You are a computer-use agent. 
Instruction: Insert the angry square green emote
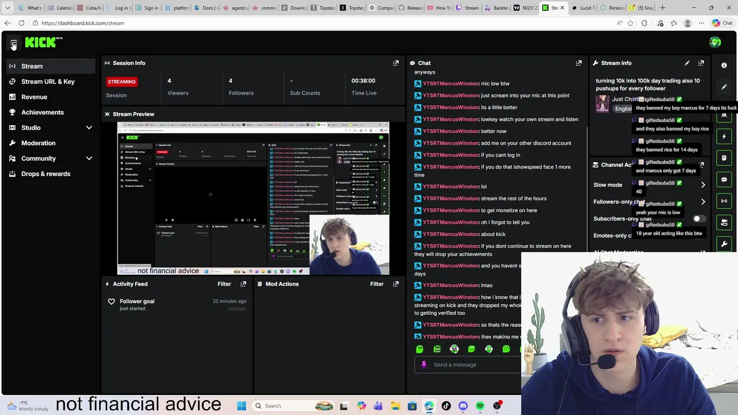coord(437,349)
